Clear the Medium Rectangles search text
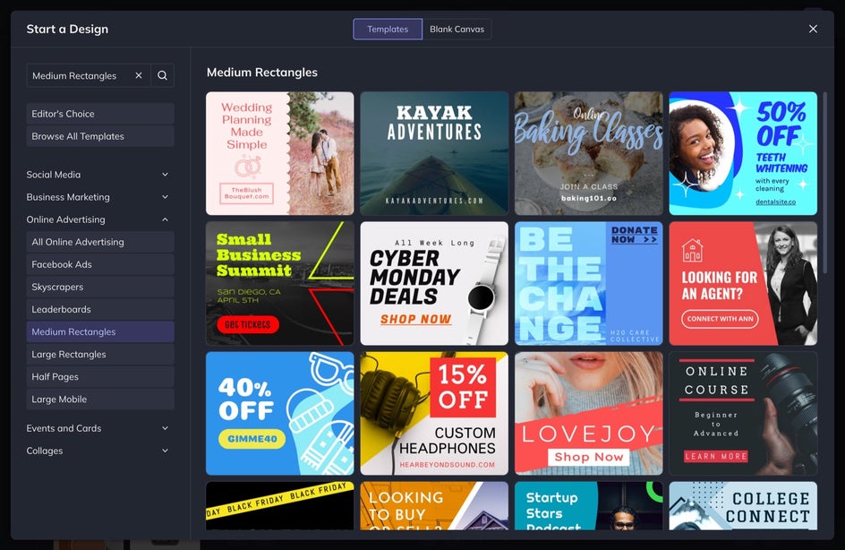This screenshot has width=845, height=550. pyautogui.click(x=139, y=75)
